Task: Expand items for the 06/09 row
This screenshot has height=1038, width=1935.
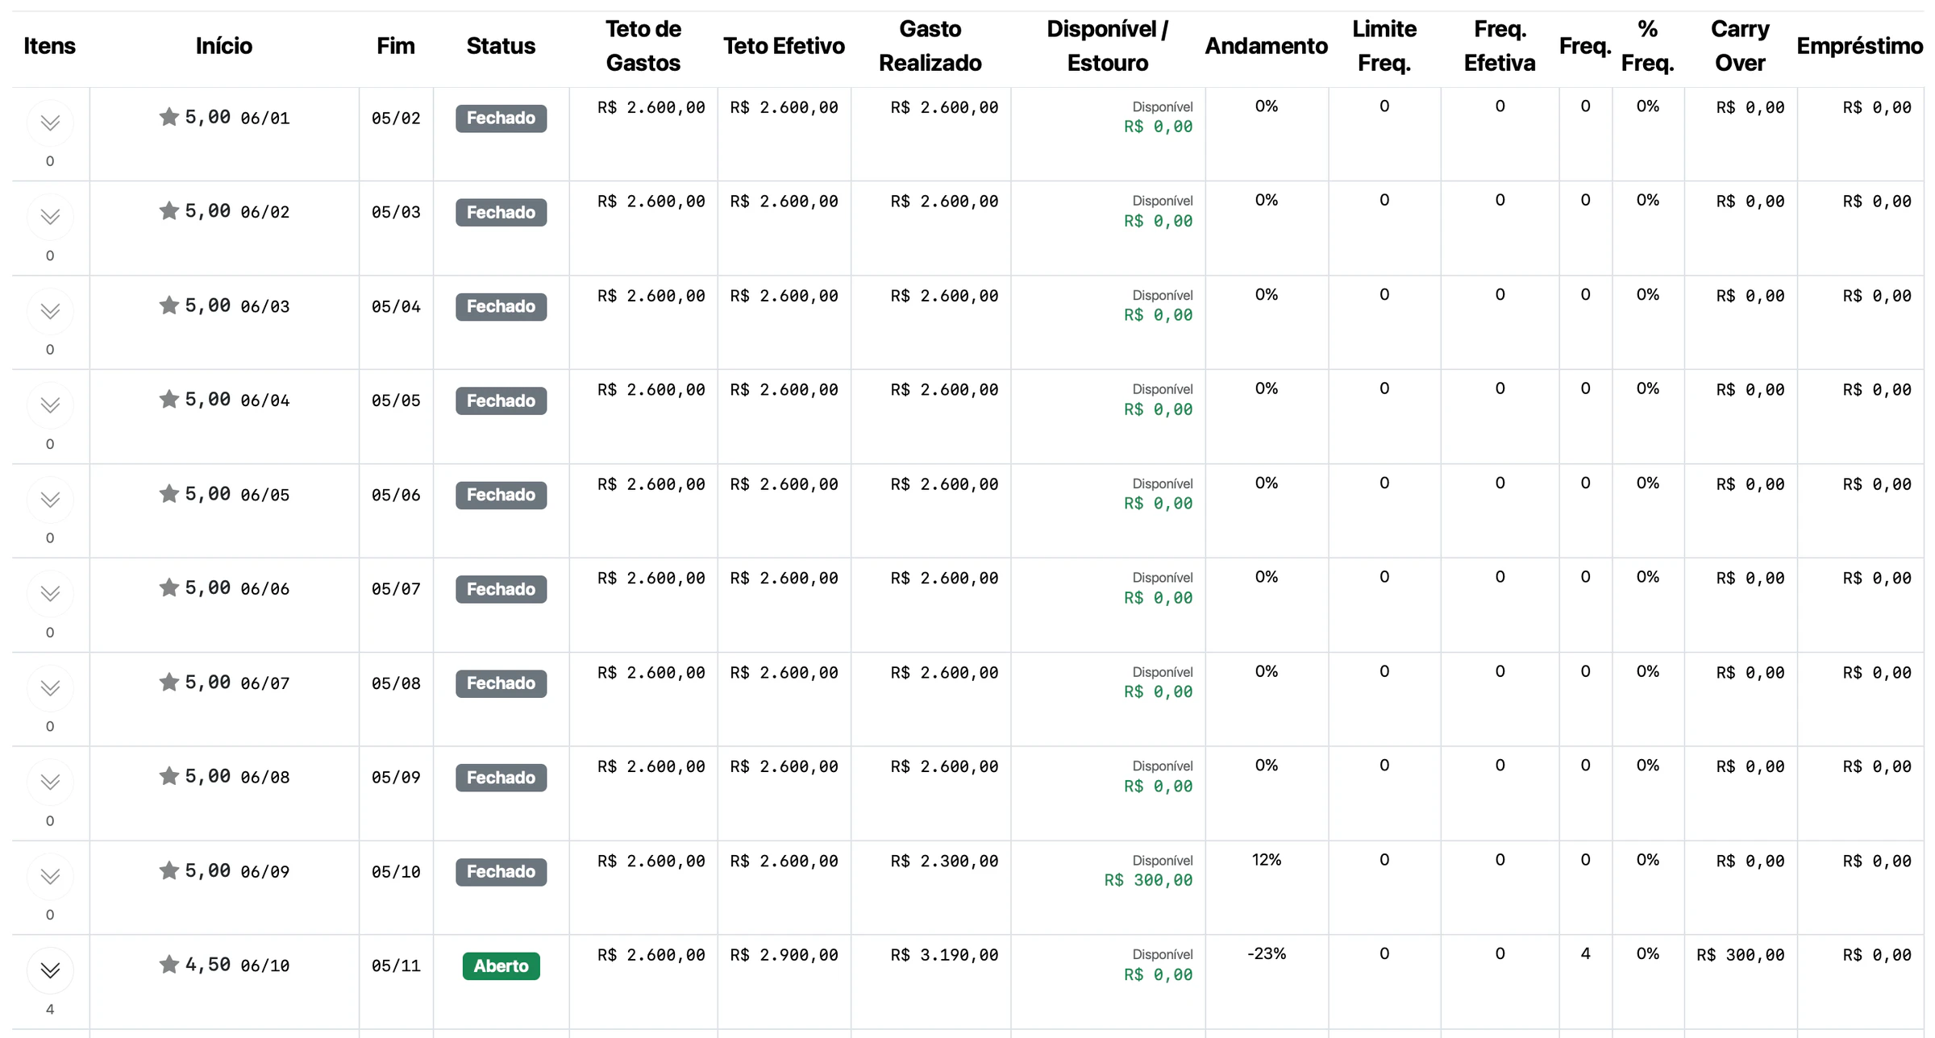Action: point(50,877)
